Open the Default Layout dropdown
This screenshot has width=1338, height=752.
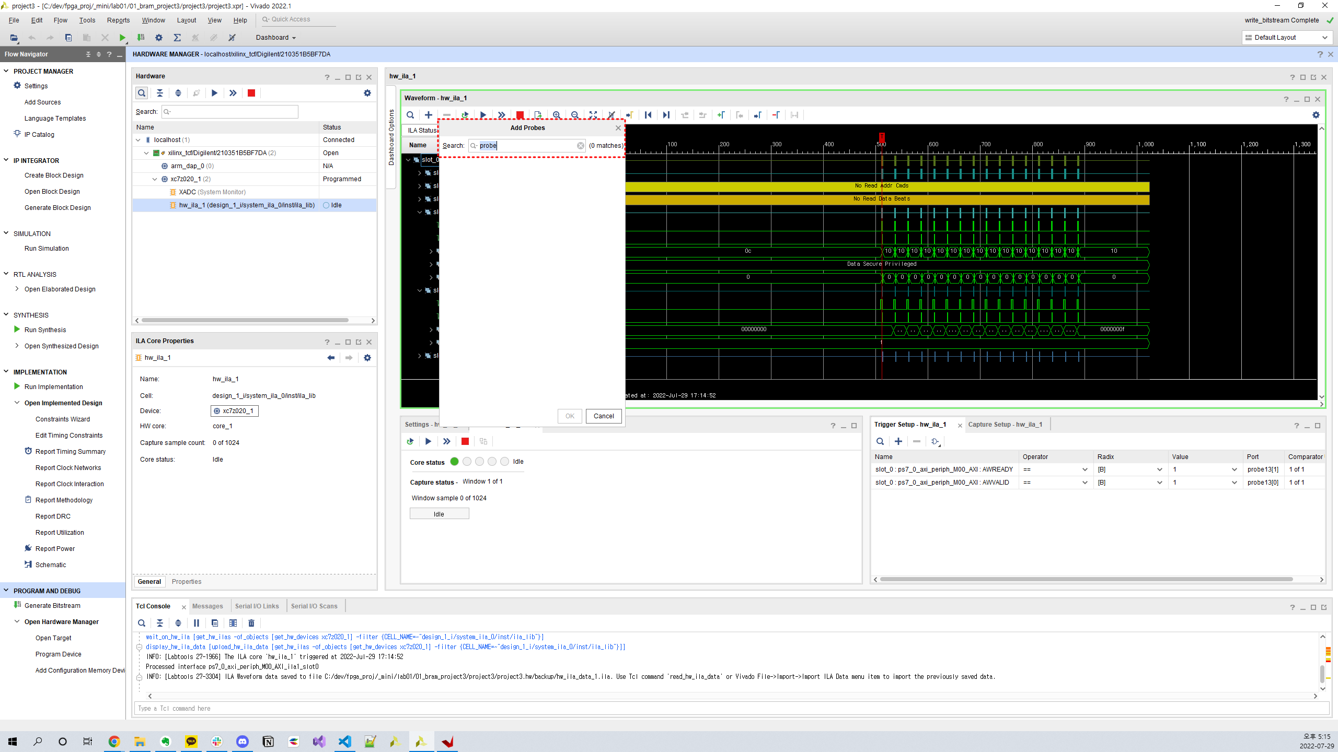pyautogui.click(x=1287, y=38)
